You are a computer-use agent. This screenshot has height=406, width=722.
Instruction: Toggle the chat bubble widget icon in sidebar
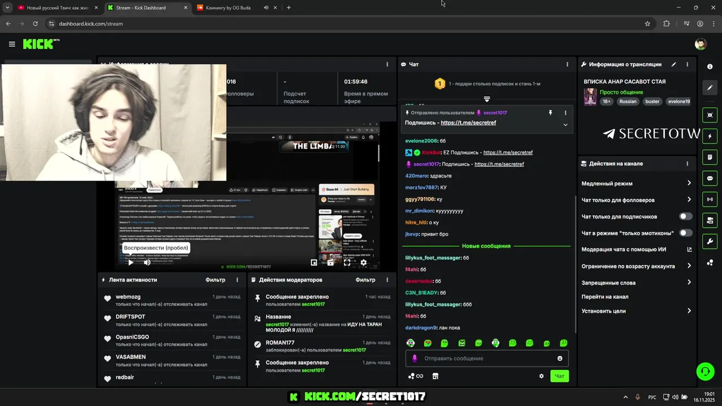[x=710, y=178]
